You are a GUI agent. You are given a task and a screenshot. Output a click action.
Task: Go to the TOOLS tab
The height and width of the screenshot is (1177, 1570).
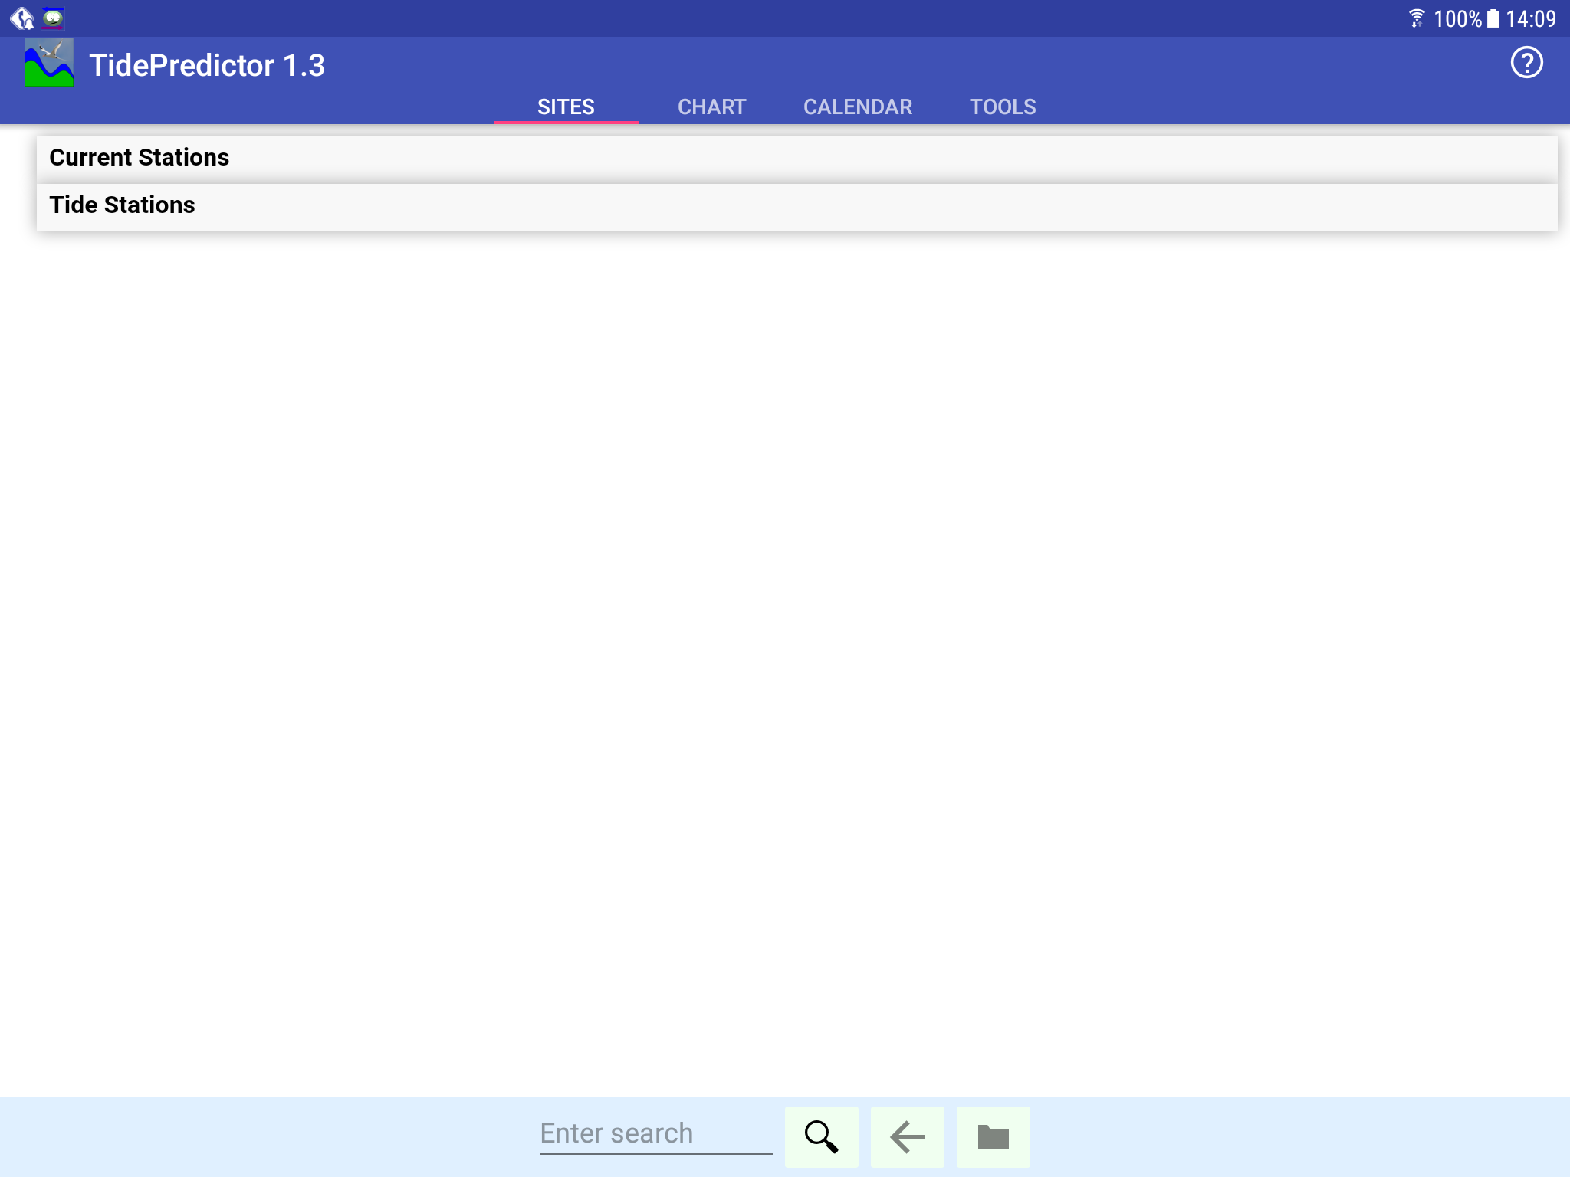point(1003,107)
